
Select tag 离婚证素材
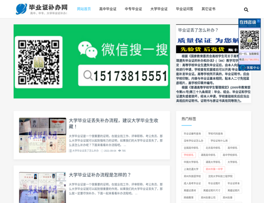point(190,190)
